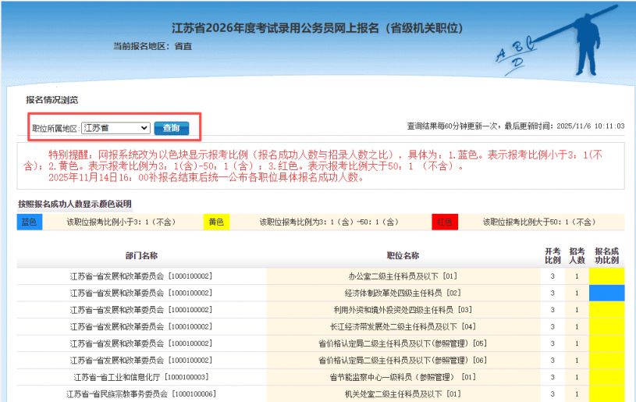
Task: Click the 红色 legend color block
Action: tap(445, 222)
